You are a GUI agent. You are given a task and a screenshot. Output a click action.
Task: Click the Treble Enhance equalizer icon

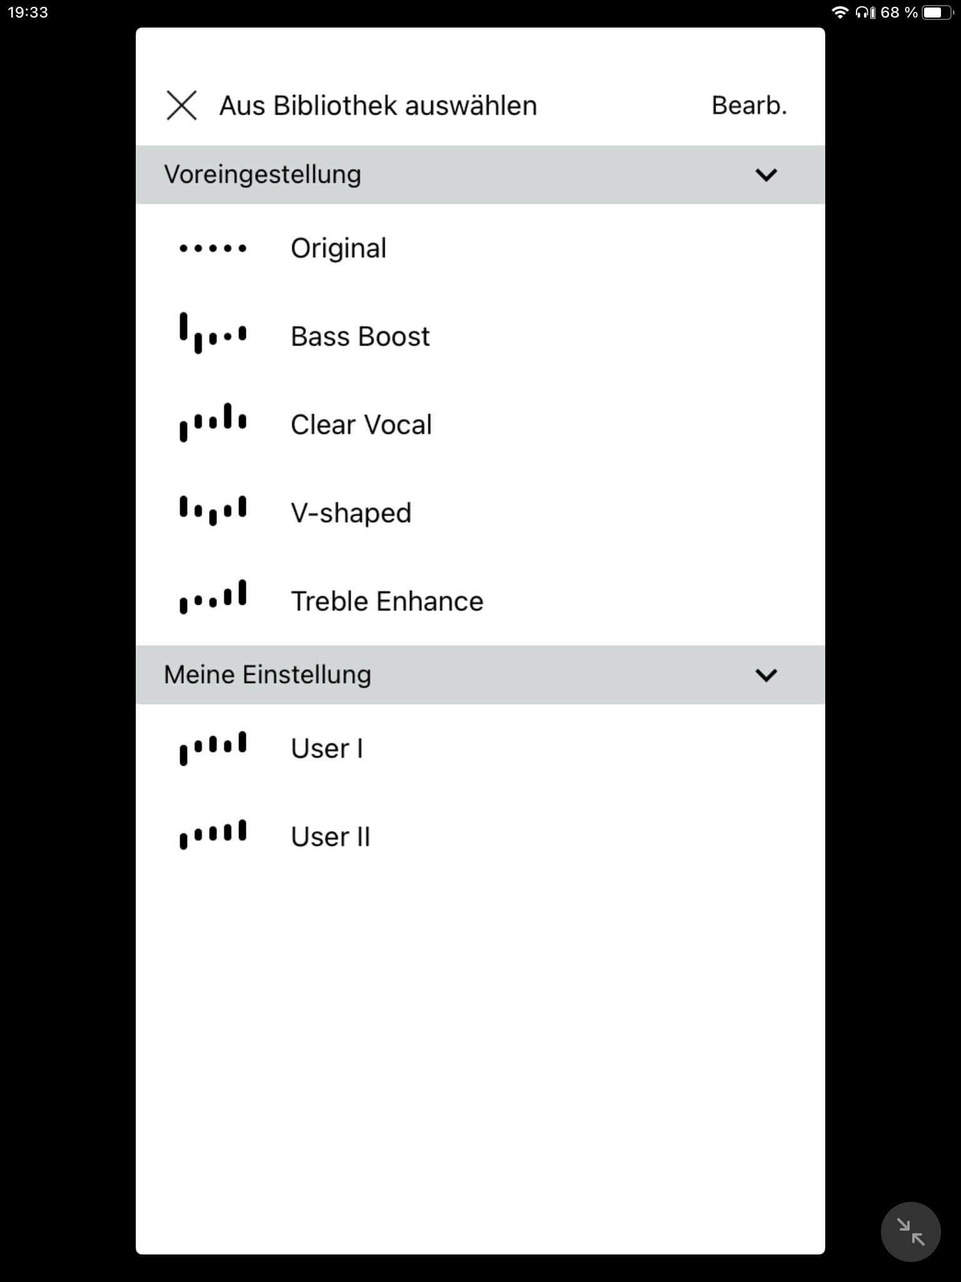[213, 597]
